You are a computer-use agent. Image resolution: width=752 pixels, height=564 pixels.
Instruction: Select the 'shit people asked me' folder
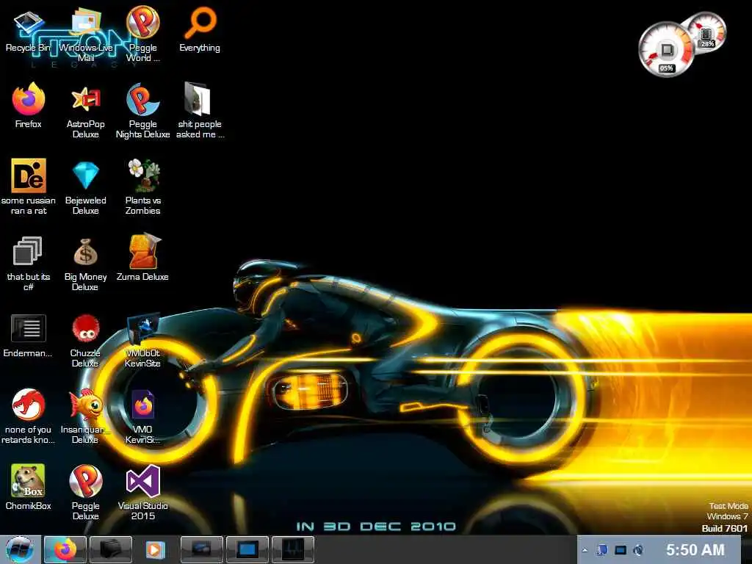click(200, 112)
